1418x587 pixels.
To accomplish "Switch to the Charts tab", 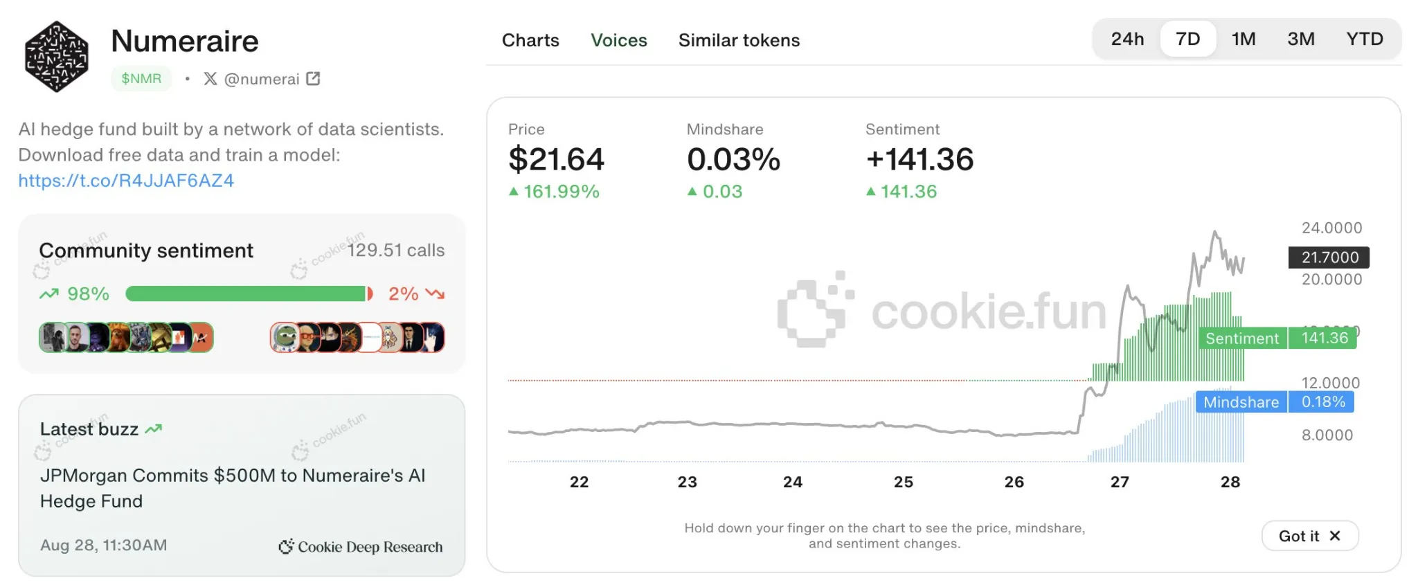I will [530, 40].
